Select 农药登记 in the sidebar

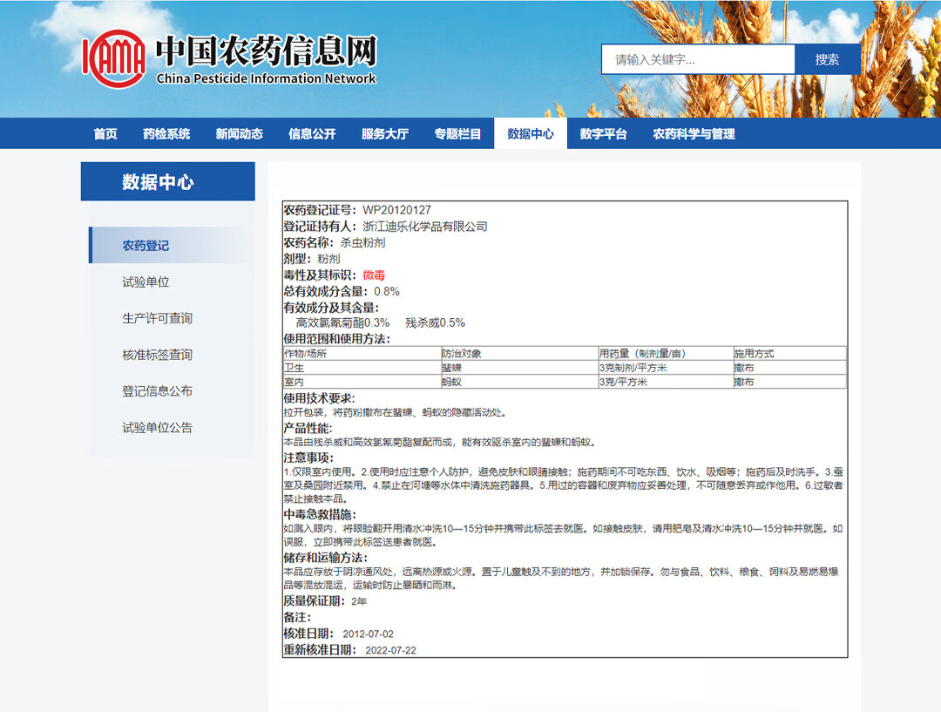click(146, 246)
